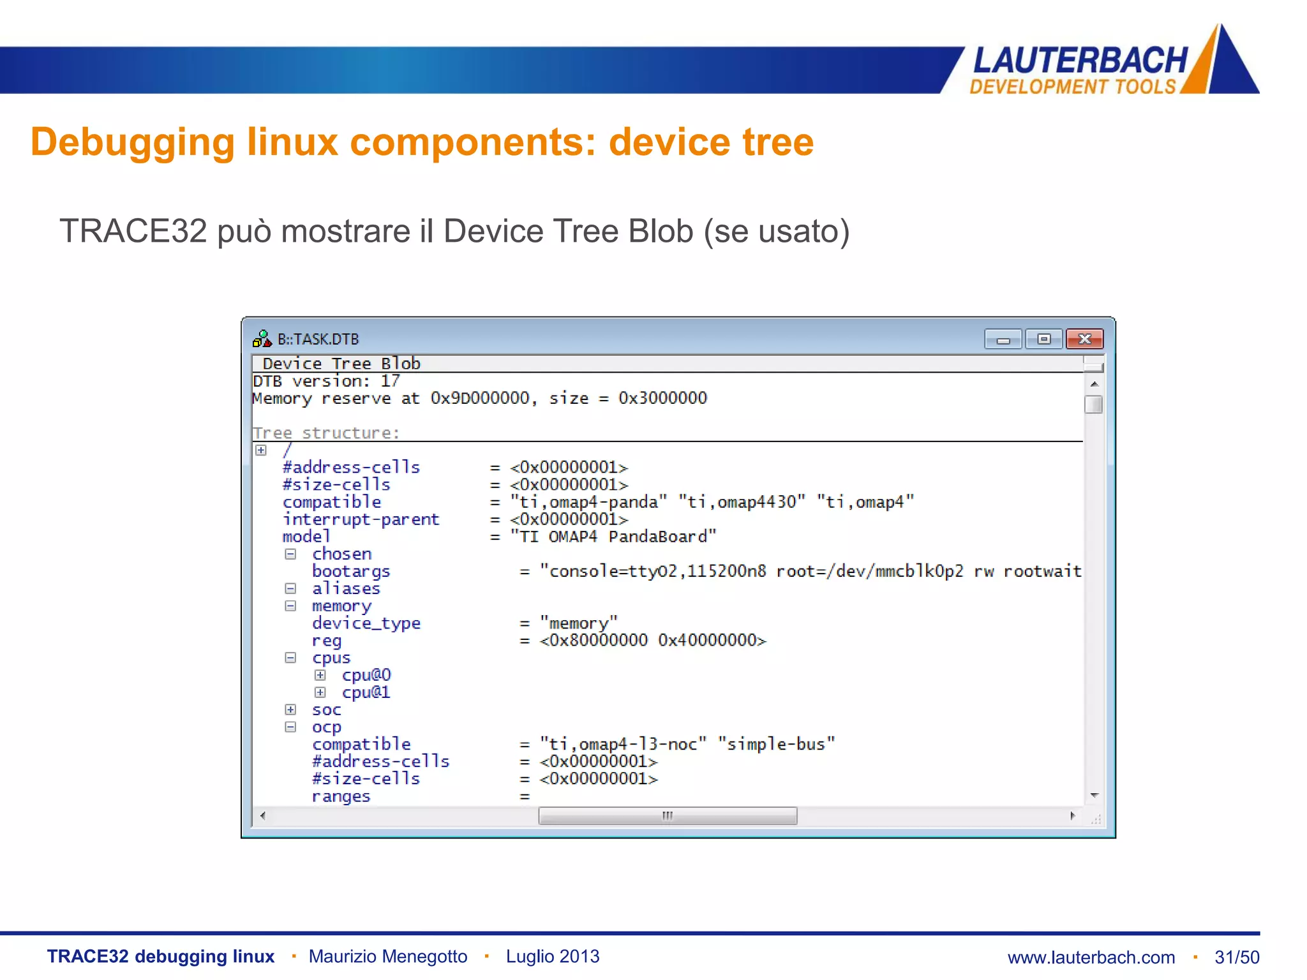Screen dimensions: 1307x980
Task: Select the ocp tree label
Action: click(327, 727)
